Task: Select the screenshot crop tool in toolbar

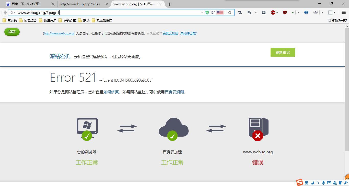Action: [240, 12]
